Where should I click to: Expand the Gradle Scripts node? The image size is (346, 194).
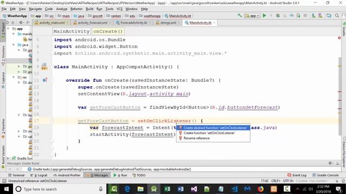9,158
